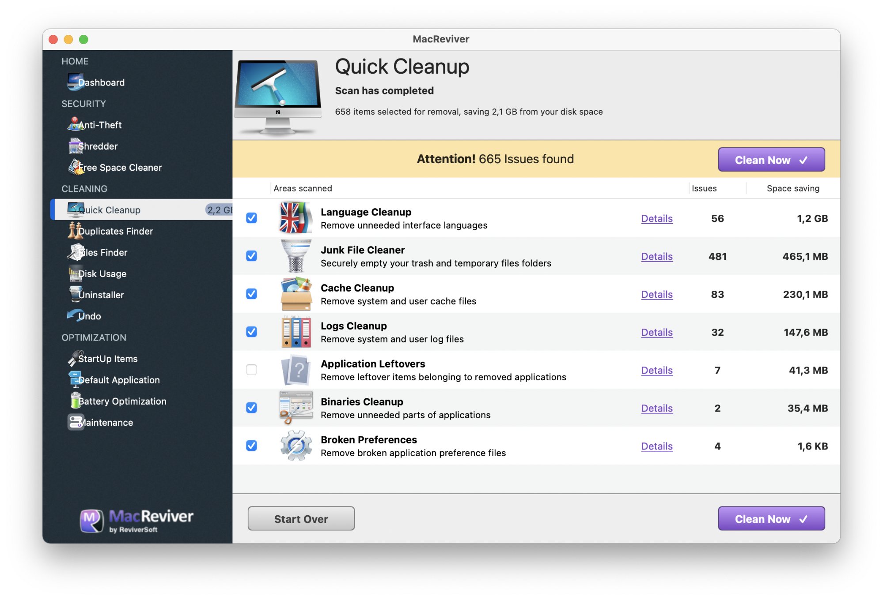Click the 1,2 GB space saving value
The image size is (883, 600).
812,218
